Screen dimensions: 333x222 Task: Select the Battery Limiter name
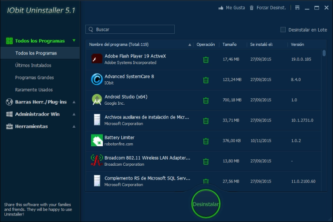pos(119,138)
